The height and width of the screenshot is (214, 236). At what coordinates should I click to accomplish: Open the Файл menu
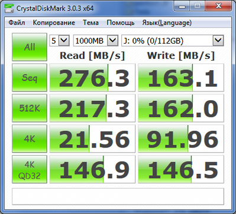pyautogui.click(x=17, y=22)
